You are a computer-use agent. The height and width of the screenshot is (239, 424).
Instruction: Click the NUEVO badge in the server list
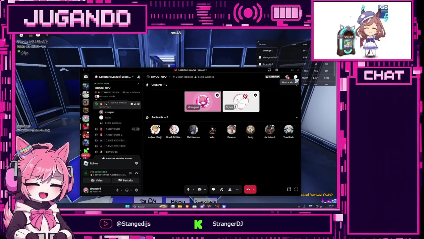(86, 155)
